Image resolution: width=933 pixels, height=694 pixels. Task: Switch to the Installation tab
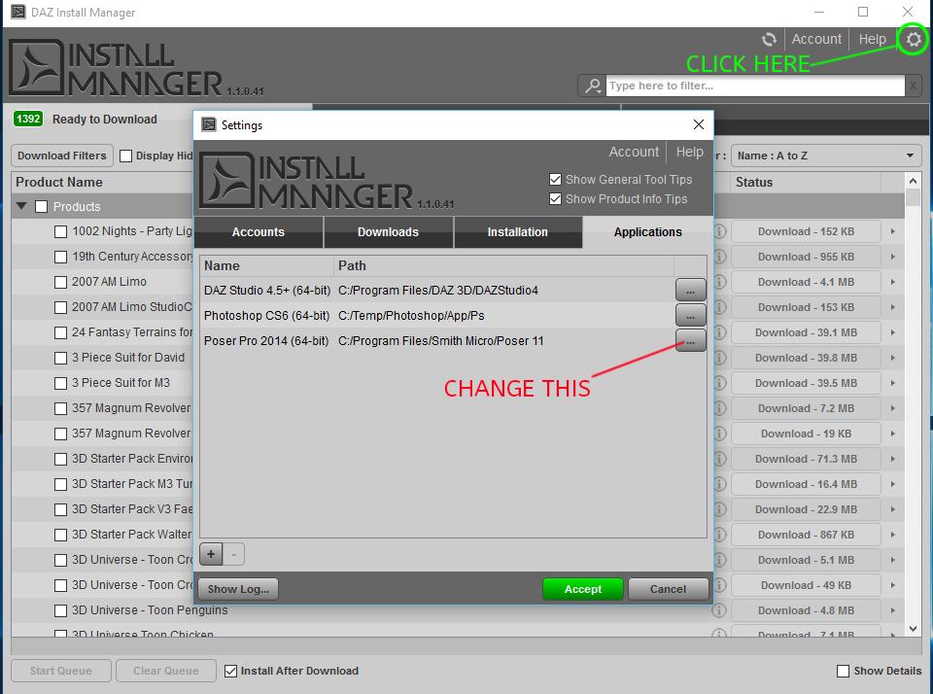coord(518,232)
